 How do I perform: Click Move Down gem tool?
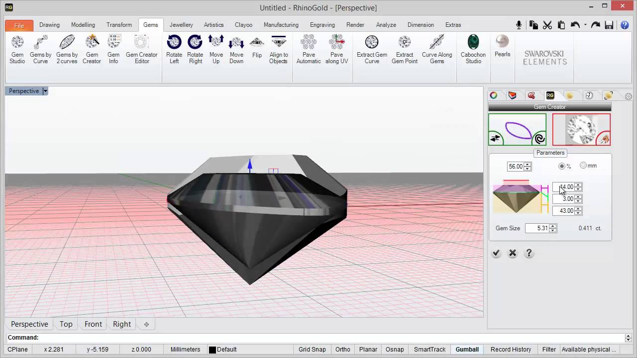tap(236, 50)
